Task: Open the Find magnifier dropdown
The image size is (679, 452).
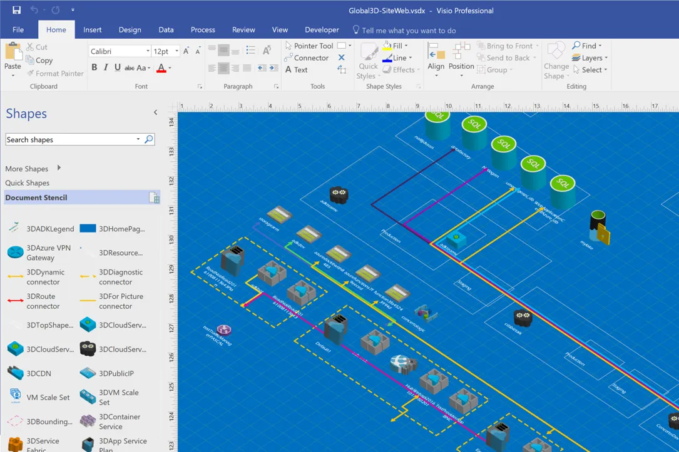Action: point(587,46)
